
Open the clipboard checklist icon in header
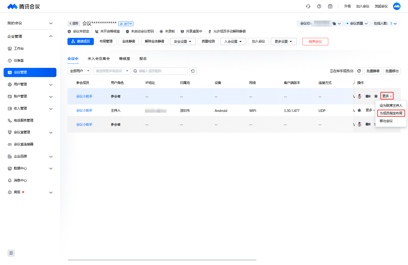pos(330,6)
